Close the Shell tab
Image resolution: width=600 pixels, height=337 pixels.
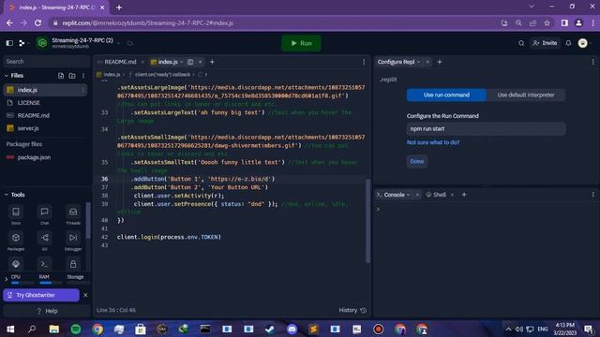pos(452,195)
